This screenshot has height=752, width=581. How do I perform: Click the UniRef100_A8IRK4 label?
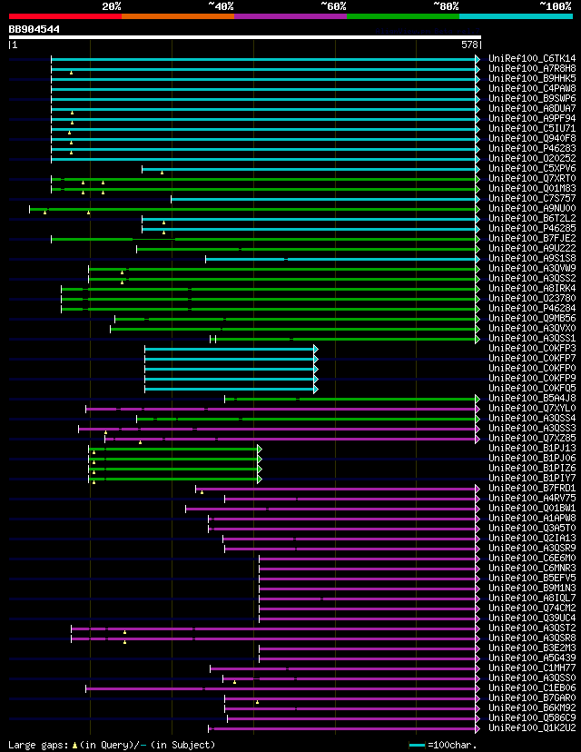tap(532, 288)
